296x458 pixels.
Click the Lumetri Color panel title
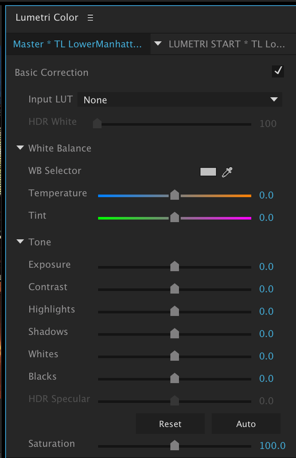click(x=47, y=18)
